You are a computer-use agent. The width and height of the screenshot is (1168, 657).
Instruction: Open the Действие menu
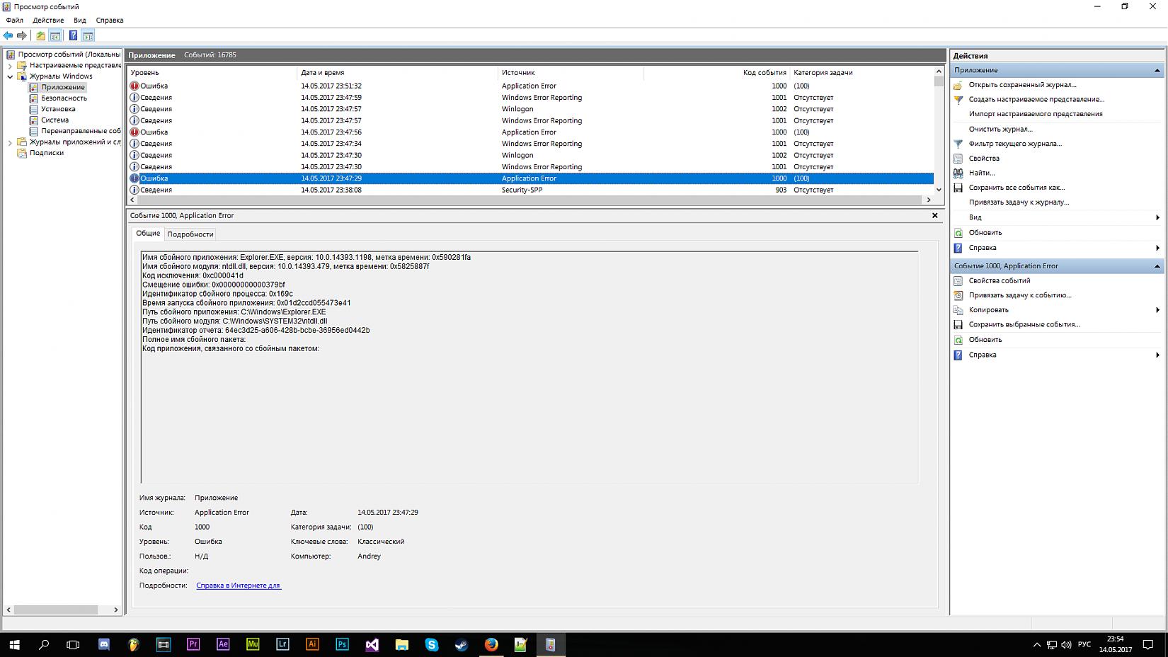(48, 21)
